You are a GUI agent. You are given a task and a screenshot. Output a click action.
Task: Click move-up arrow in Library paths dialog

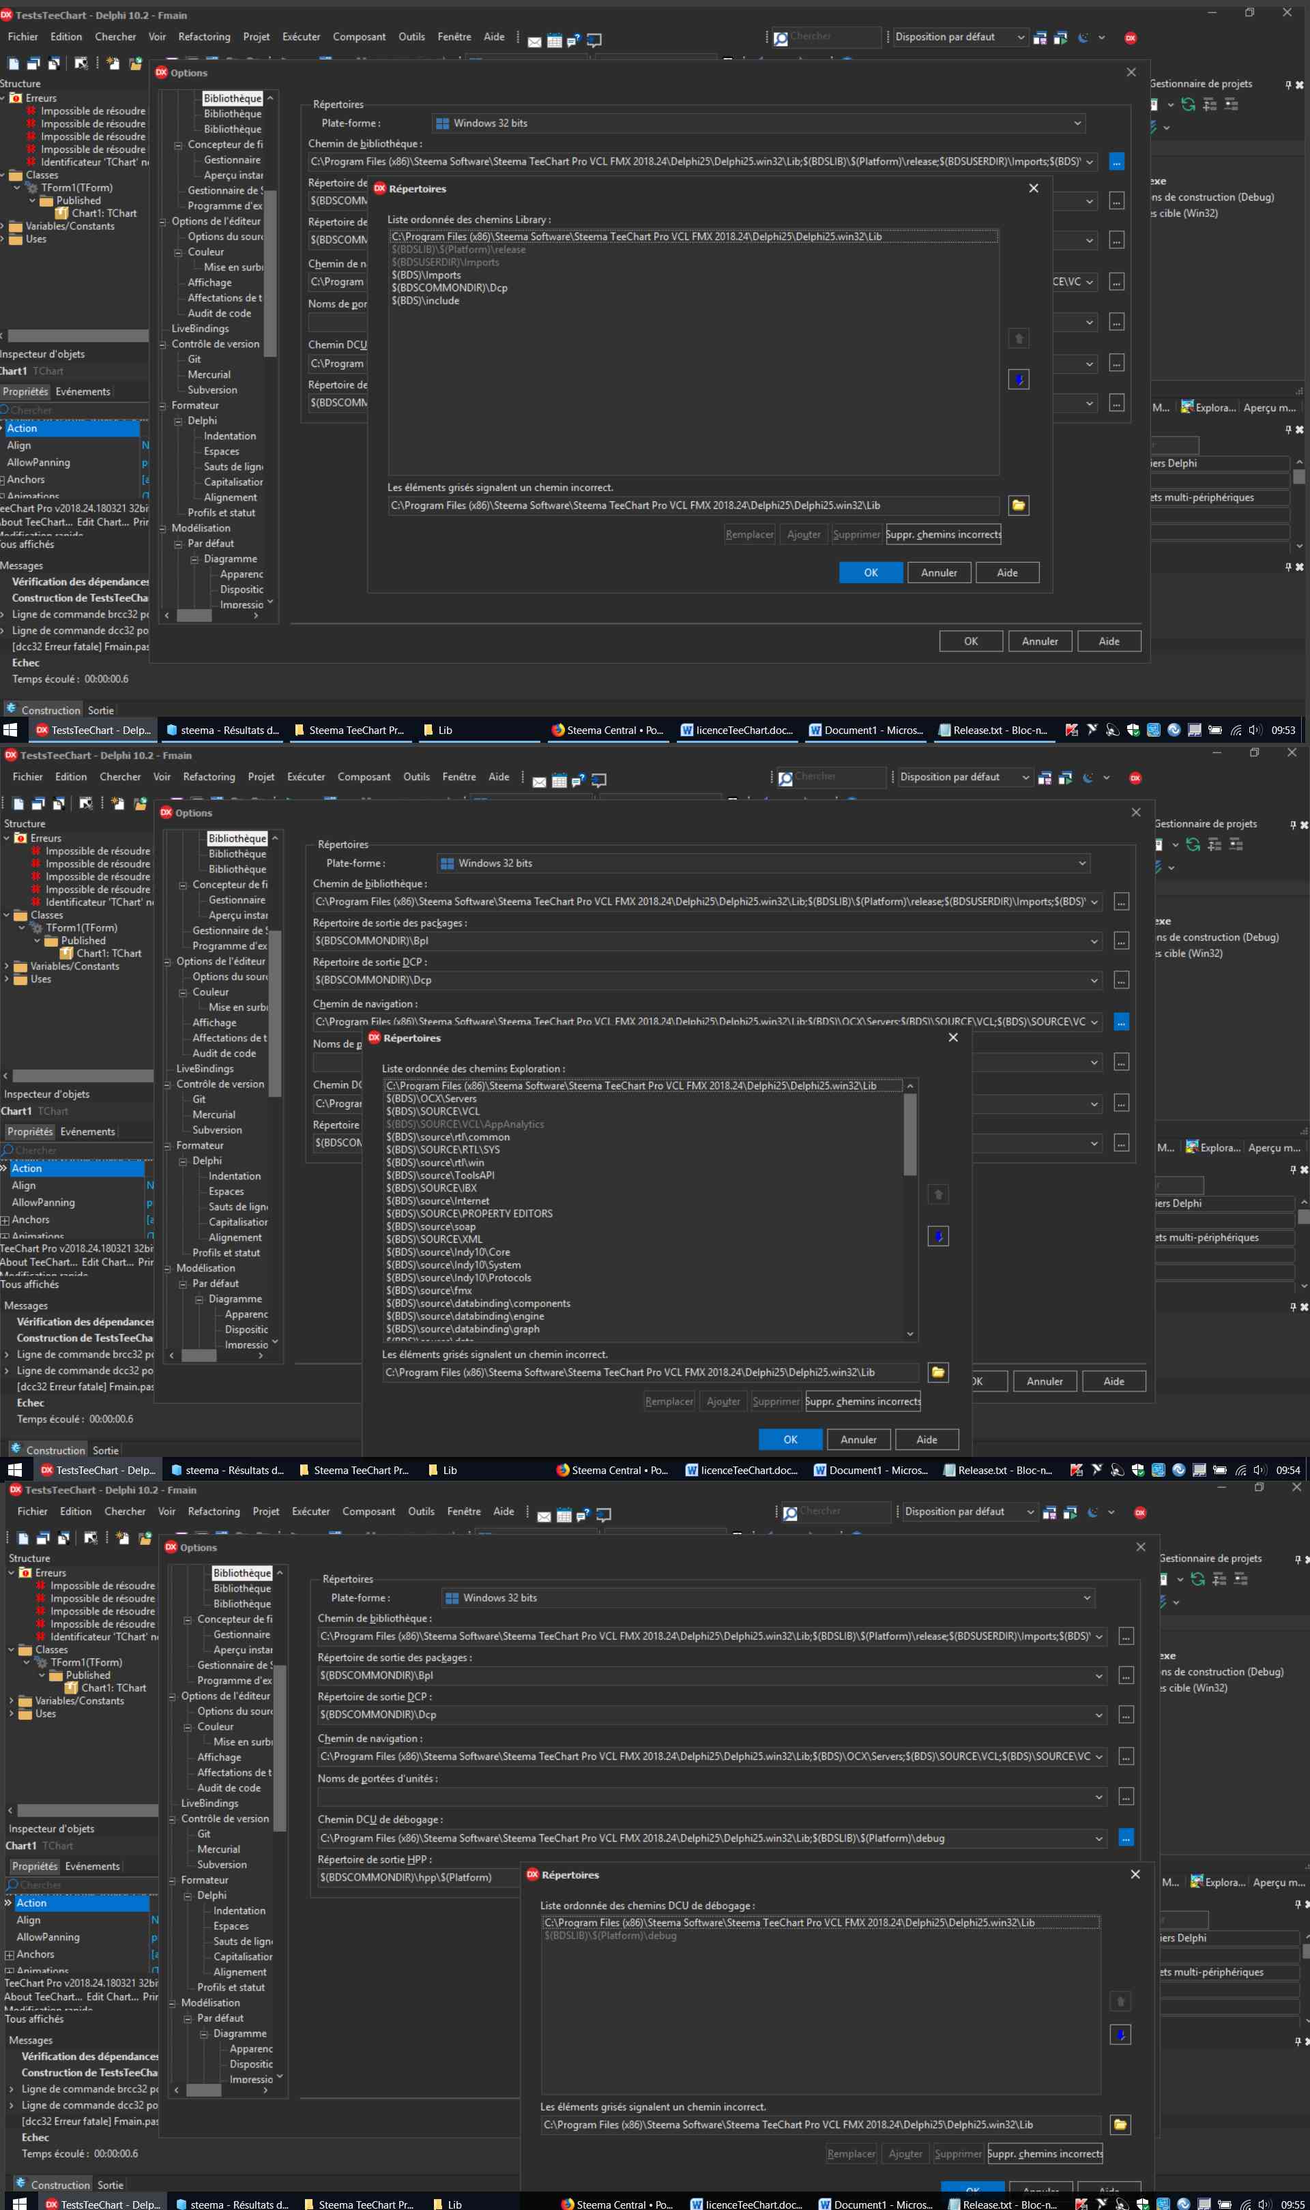[x=1019, y=339]
